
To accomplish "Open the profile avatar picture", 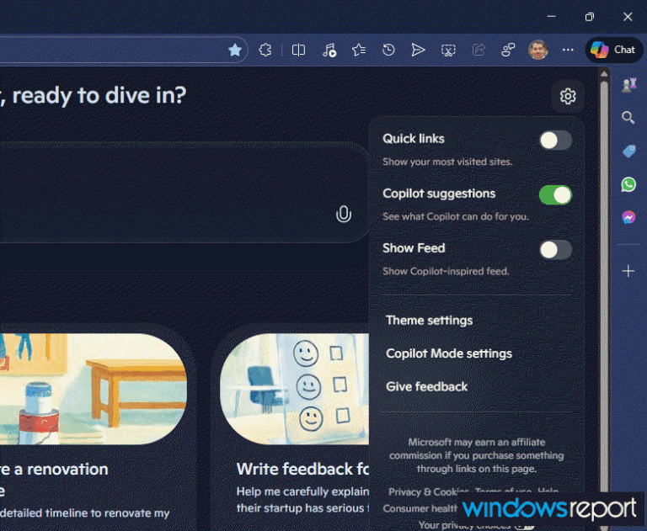I will (538, 50).
